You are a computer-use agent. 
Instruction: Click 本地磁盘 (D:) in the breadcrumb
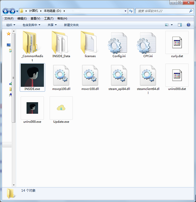[53, 11]
